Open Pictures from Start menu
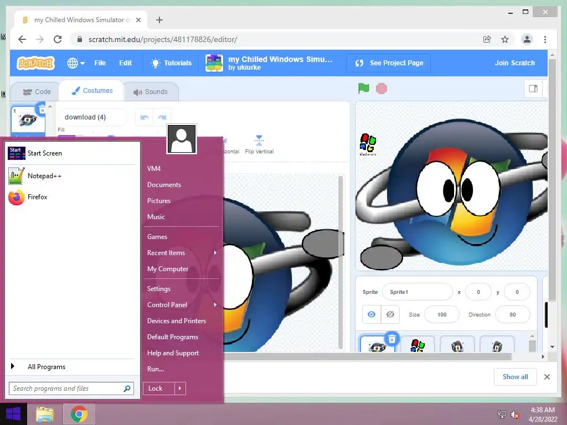567x425 pixels. (x=159, y=201)
